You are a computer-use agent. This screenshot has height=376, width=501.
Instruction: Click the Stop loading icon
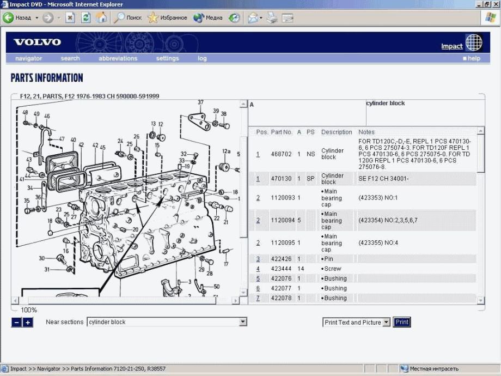(x=70, y=18)
